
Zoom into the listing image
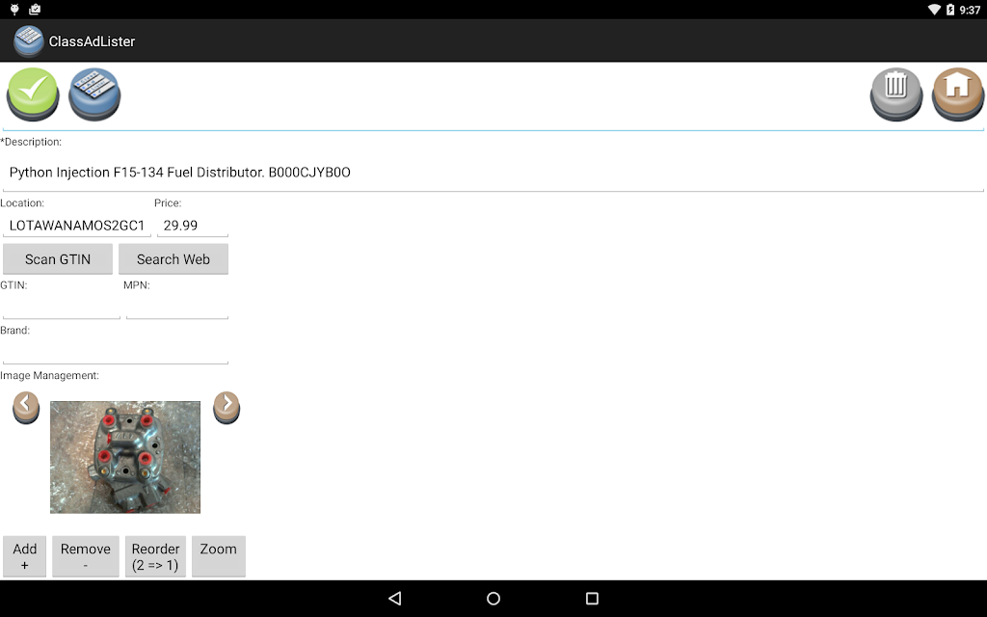tap(219, 556)
